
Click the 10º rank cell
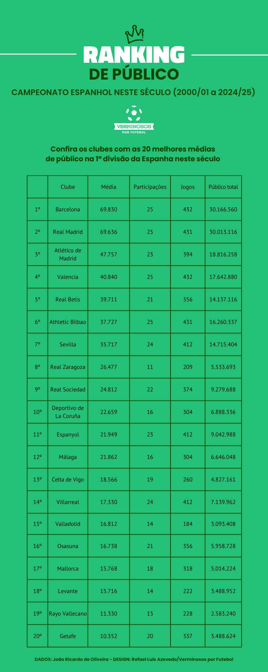pos(38,412)
